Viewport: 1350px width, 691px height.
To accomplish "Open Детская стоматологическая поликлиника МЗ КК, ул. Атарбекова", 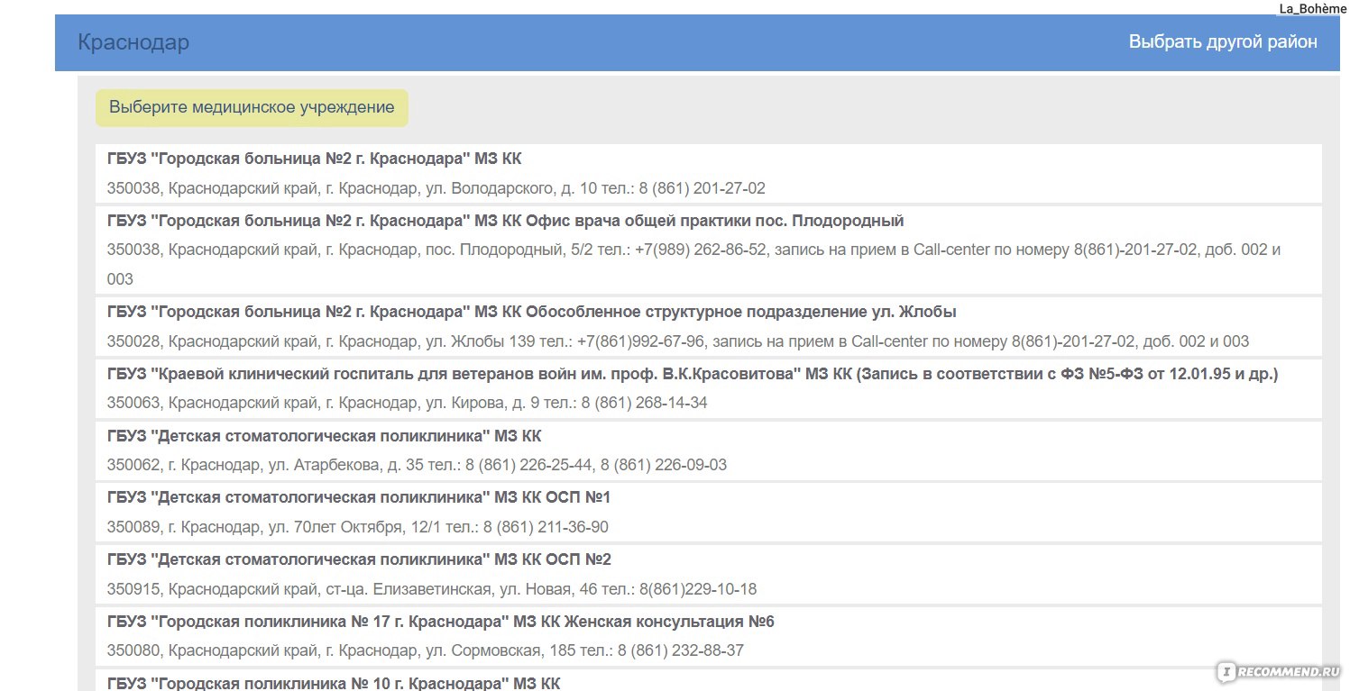I will click(x=324, y=436).
